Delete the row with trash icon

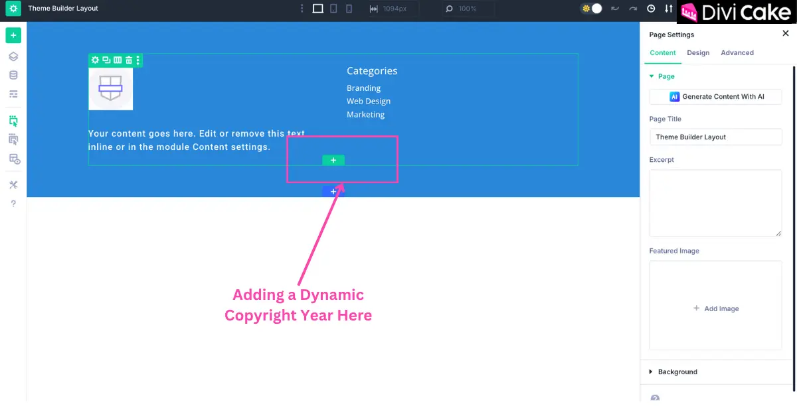click(129, 60)
